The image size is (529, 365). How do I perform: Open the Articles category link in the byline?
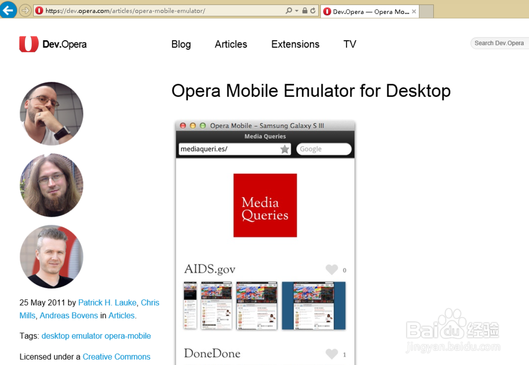click(122, 315)
